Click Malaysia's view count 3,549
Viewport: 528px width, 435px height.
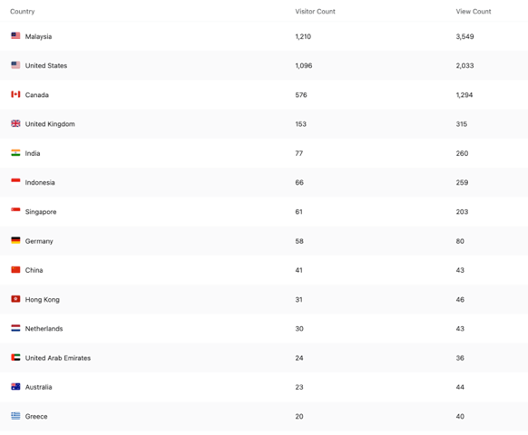pyautogui.click(x=464, y=36)
